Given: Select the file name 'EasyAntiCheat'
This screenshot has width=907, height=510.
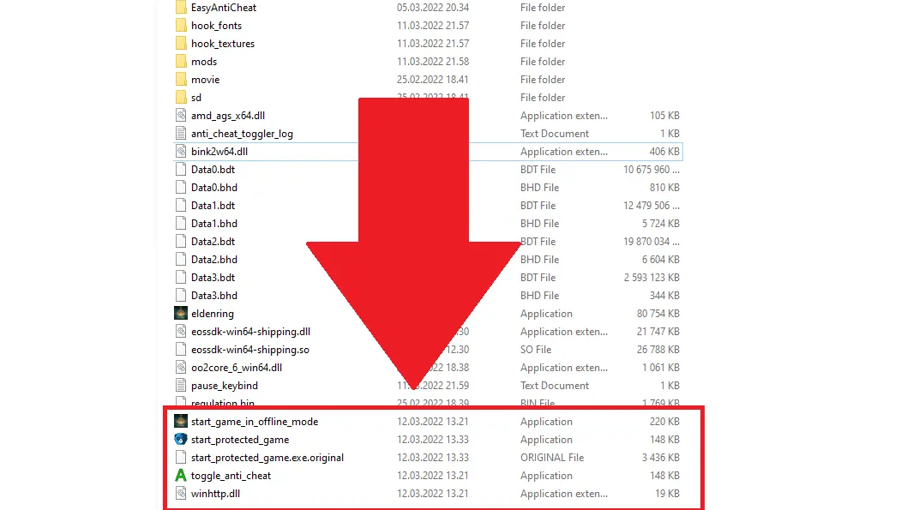Looking at the screenshot, I should coord(224,8).
